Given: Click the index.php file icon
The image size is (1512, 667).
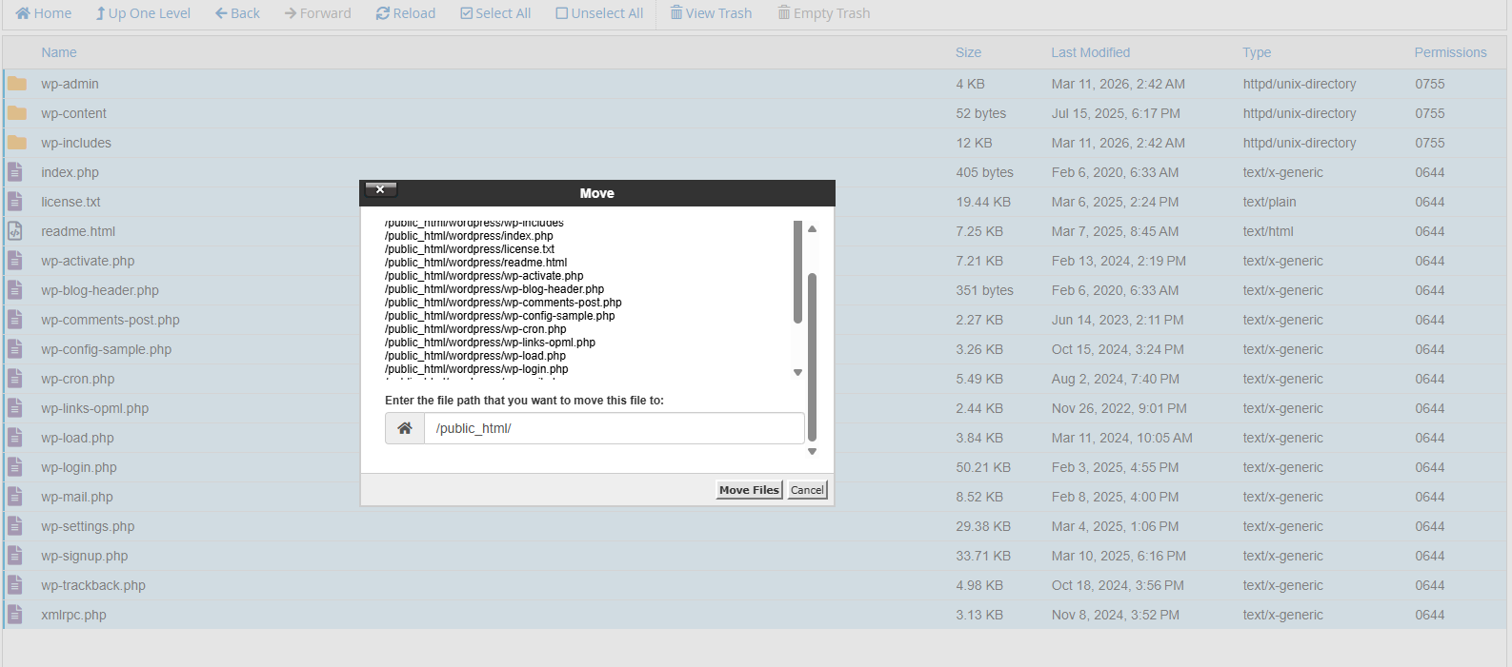Looking at the screenshot, I should pyautogui.click(x=15, y=172).
